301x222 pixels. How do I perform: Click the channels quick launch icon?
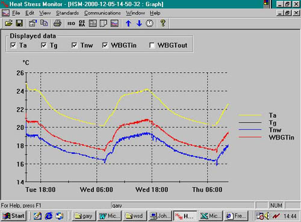60,216
